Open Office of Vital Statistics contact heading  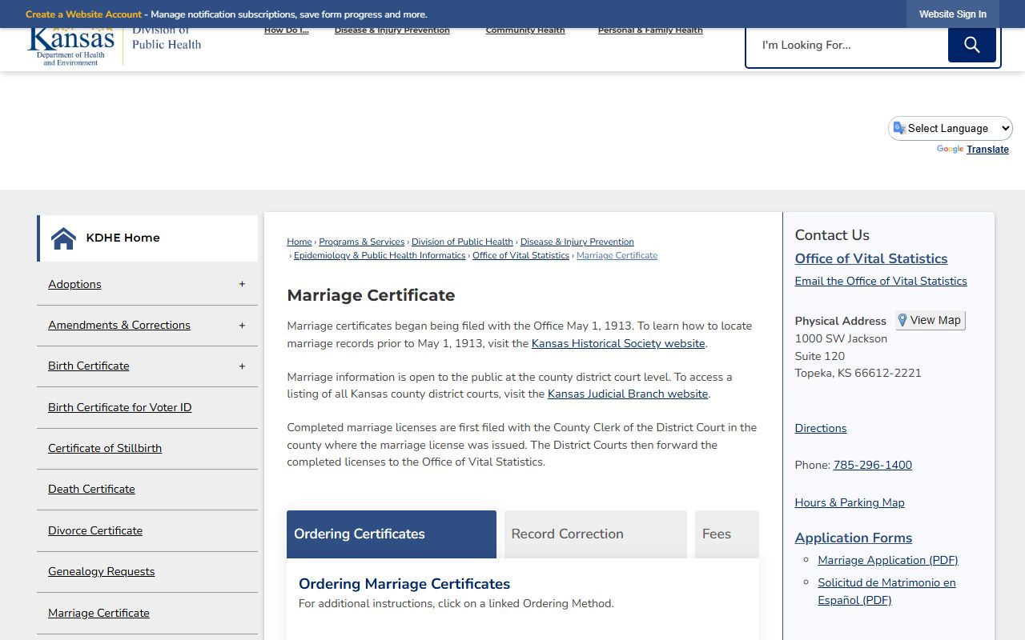point(871,258)
